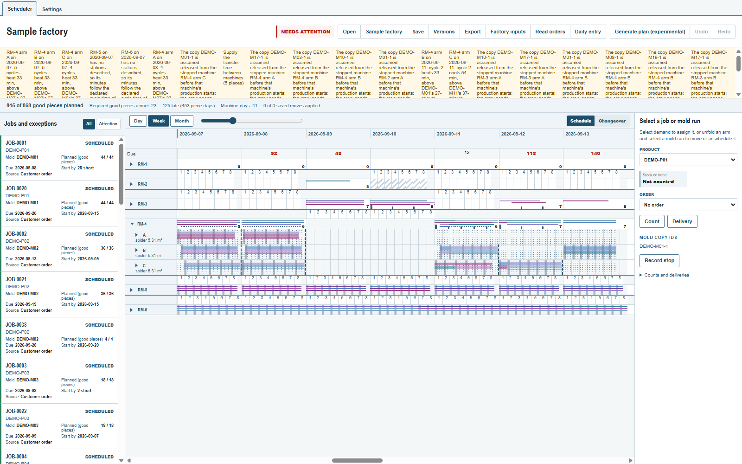The width and height of the screenshot is (742, 464).
Task: Click the timeline zoom slider handle
Action: pyautogui.click(x=233, y=121)
